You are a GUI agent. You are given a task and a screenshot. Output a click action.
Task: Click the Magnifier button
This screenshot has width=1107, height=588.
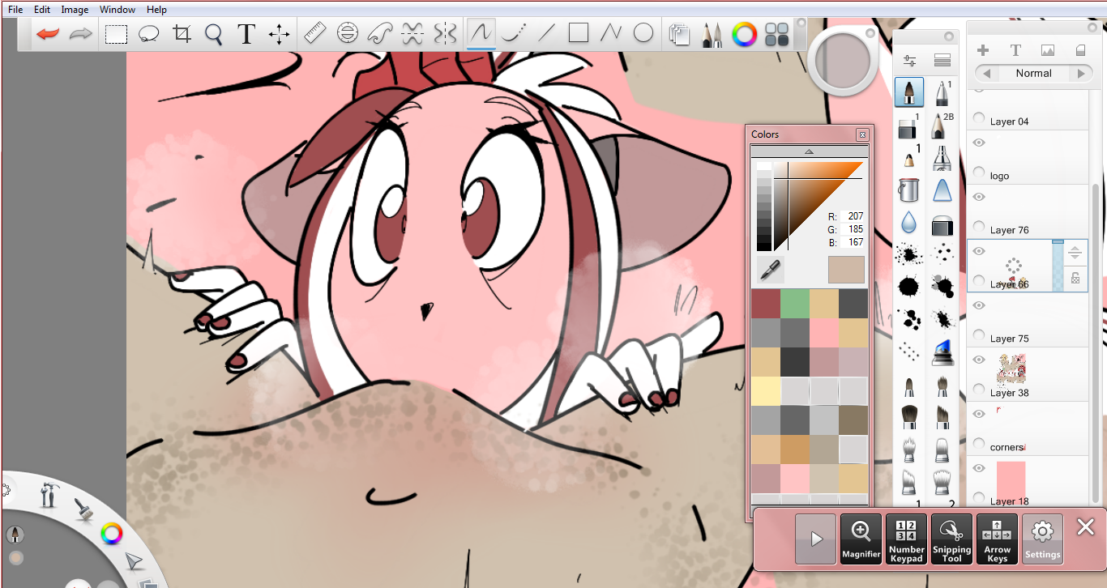861,539
